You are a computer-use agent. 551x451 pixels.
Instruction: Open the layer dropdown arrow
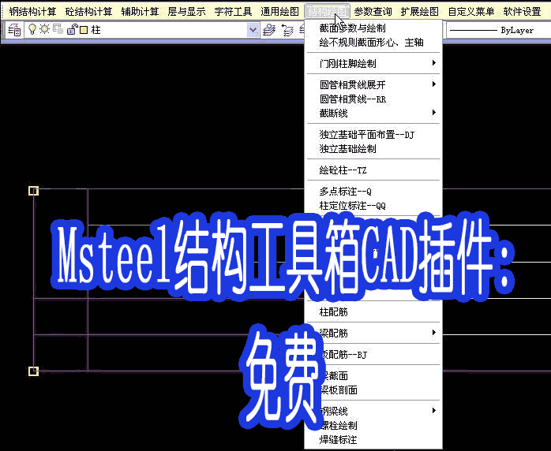coord(253,30)
